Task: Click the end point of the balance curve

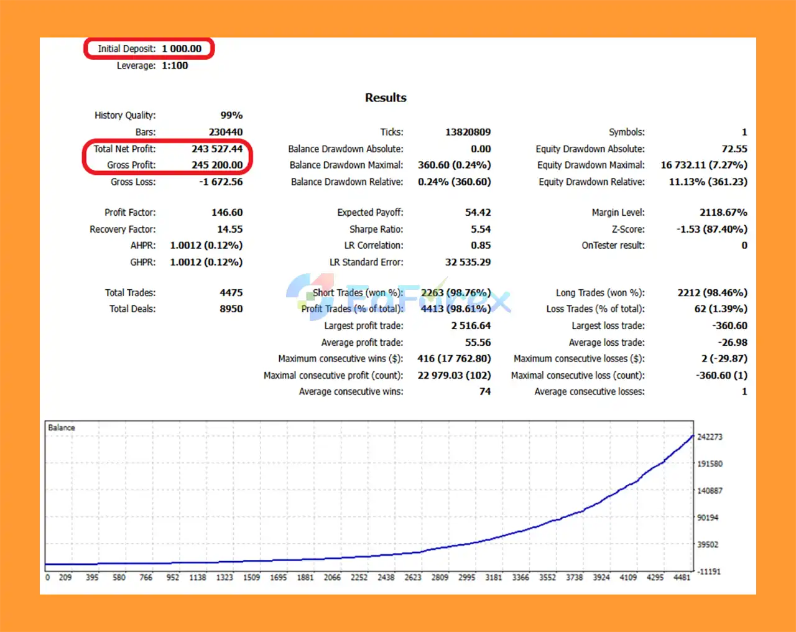Action: pyautogui.click(x=693, y=437)
